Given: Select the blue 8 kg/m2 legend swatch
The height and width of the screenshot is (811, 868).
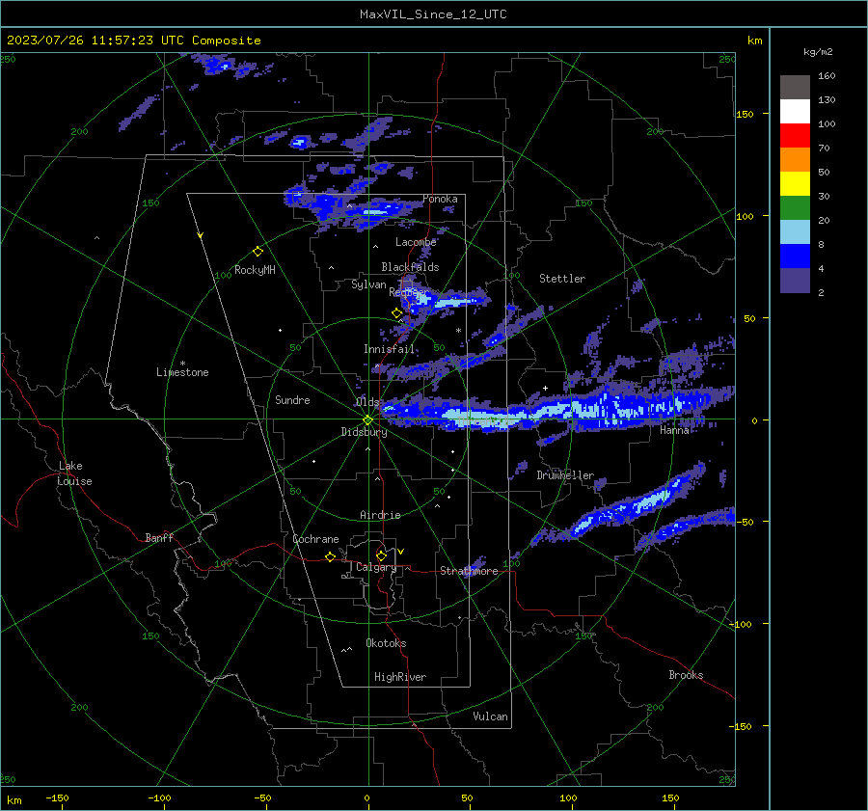Looking at the screenshot, I should [x=795, y=257].
